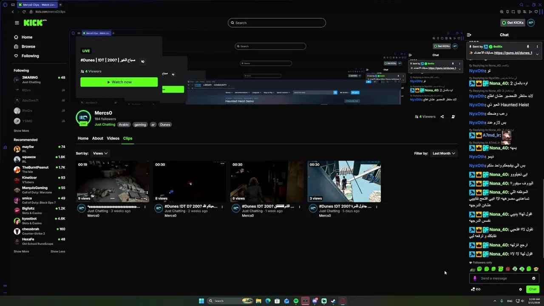Click the purple microphone icon in chat

(475, 278)
